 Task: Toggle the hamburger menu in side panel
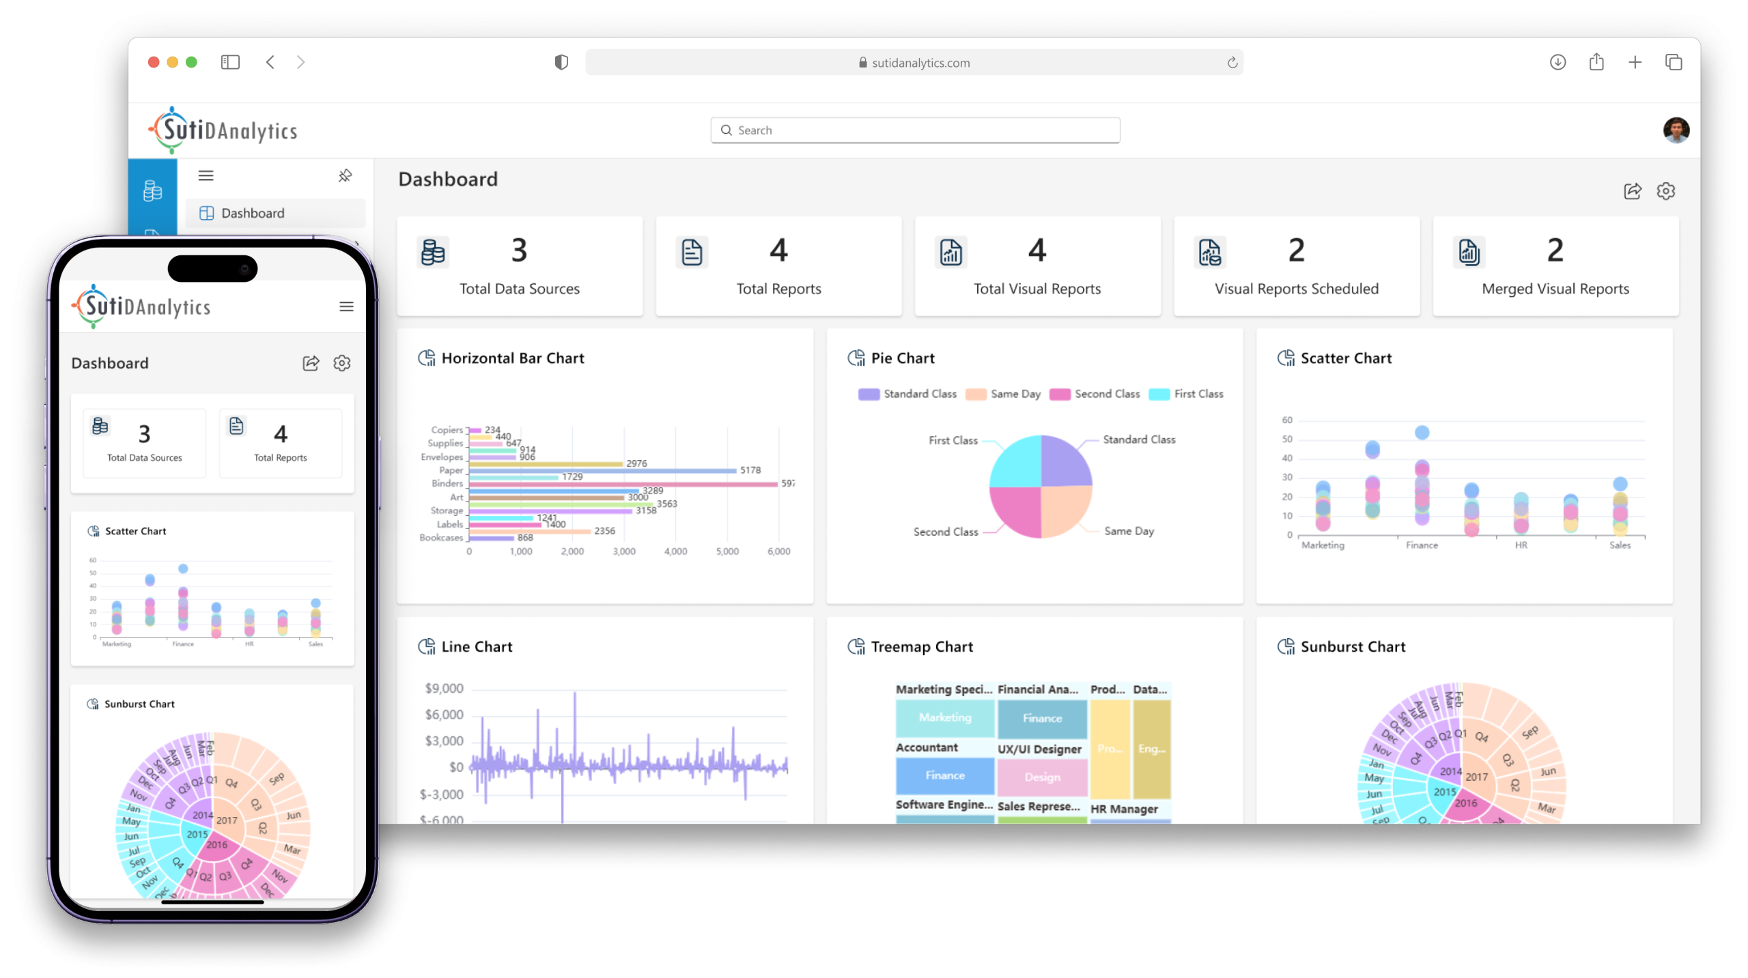coord(206,175)
